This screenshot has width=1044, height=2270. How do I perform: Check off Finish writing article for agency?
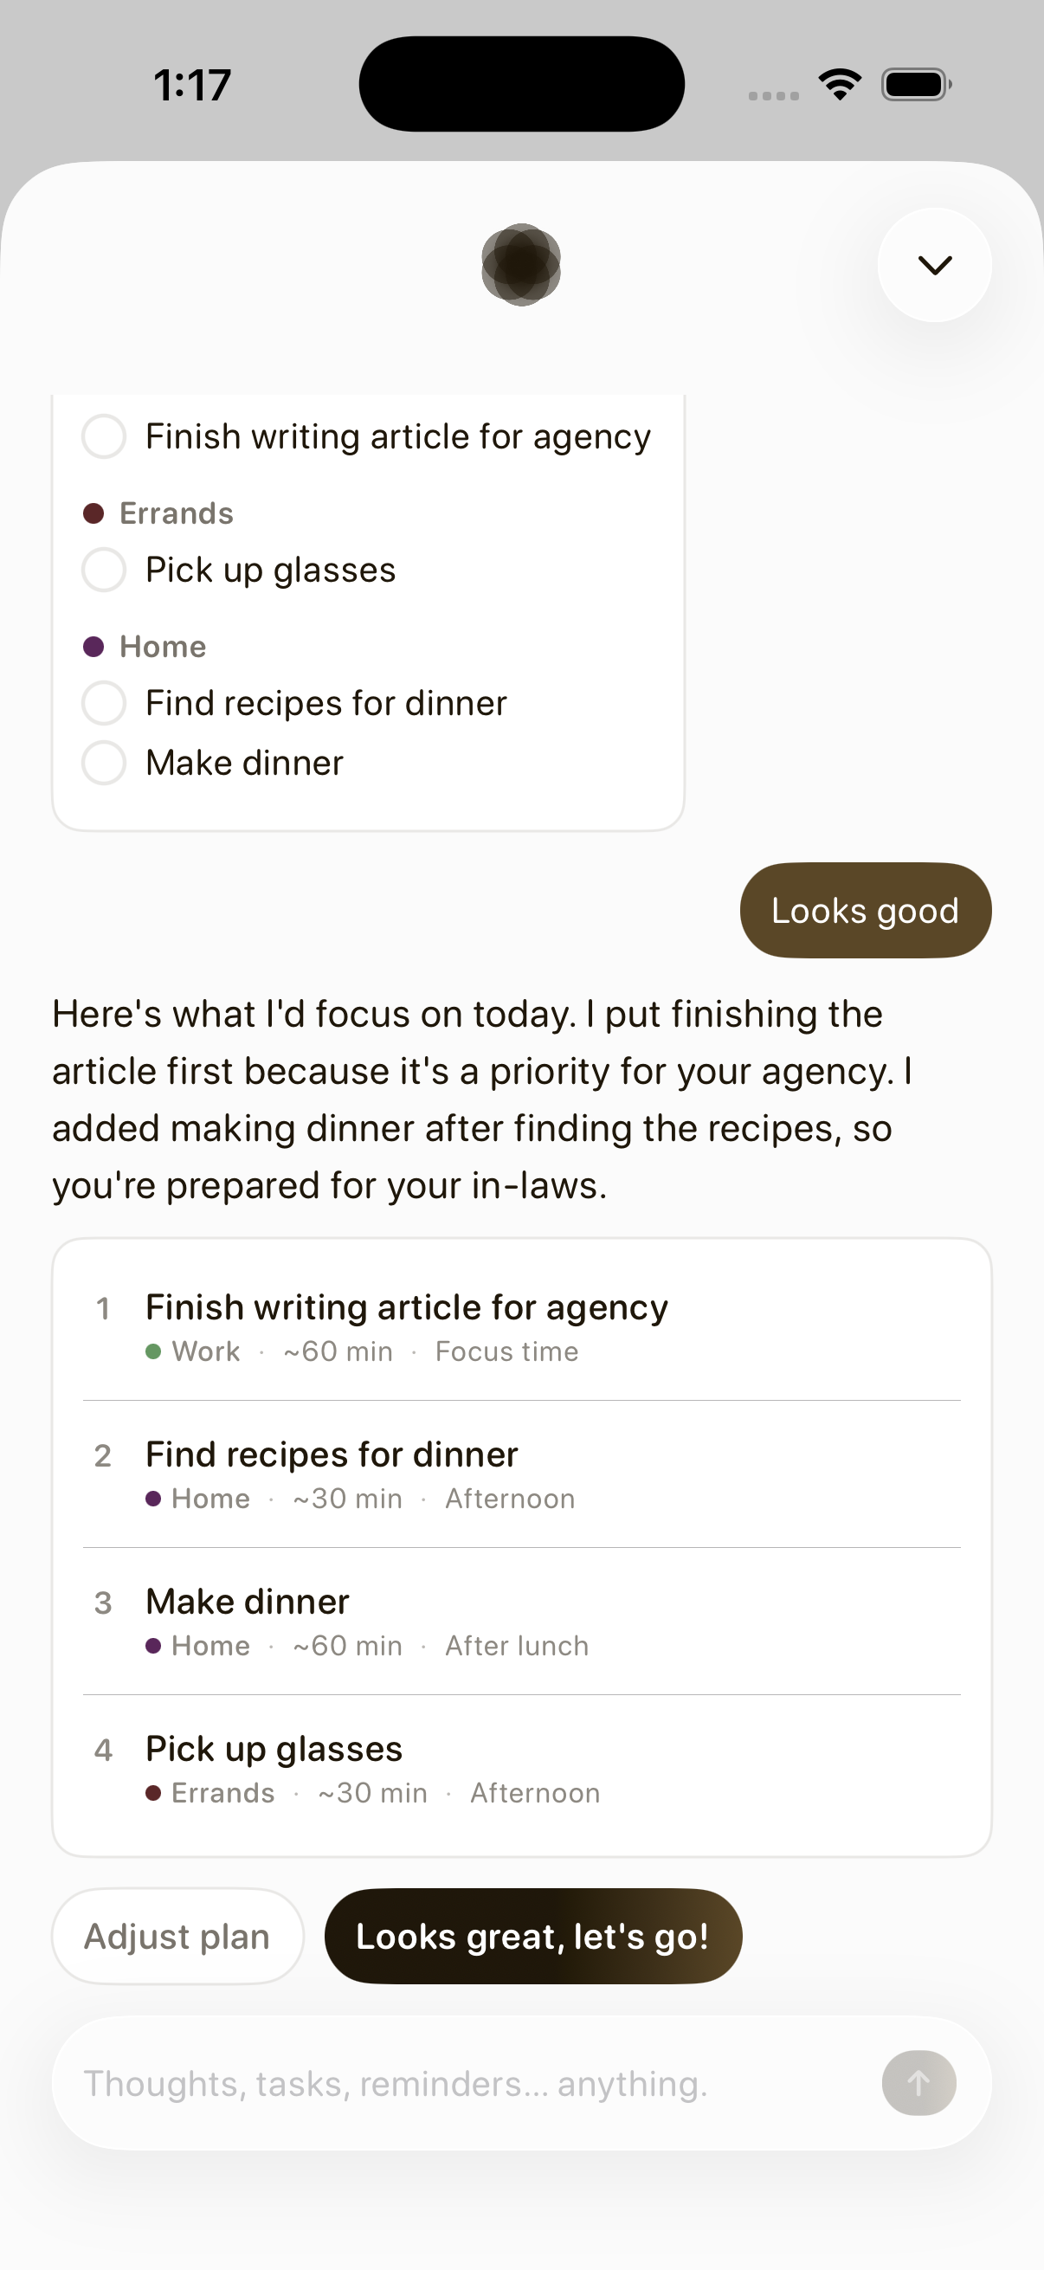[104, 436]
